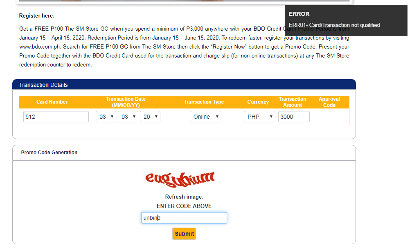The image size is (412, 250).
Task: Click the red captcha image
Action: point(180,179)
